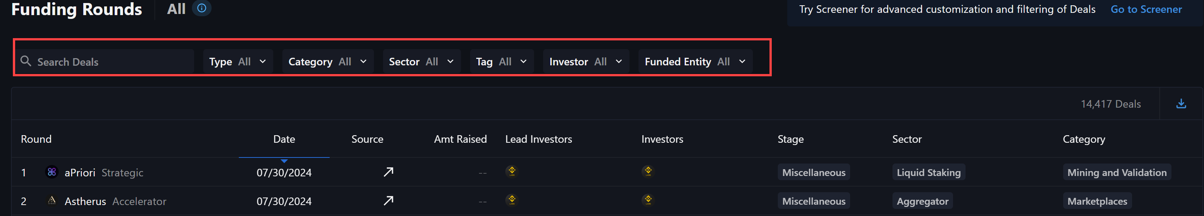Image resolution: width=1204 pixels, height=216 pixels.
Task: Click the Liquid Staking sector tag
Action: point(929,172)
